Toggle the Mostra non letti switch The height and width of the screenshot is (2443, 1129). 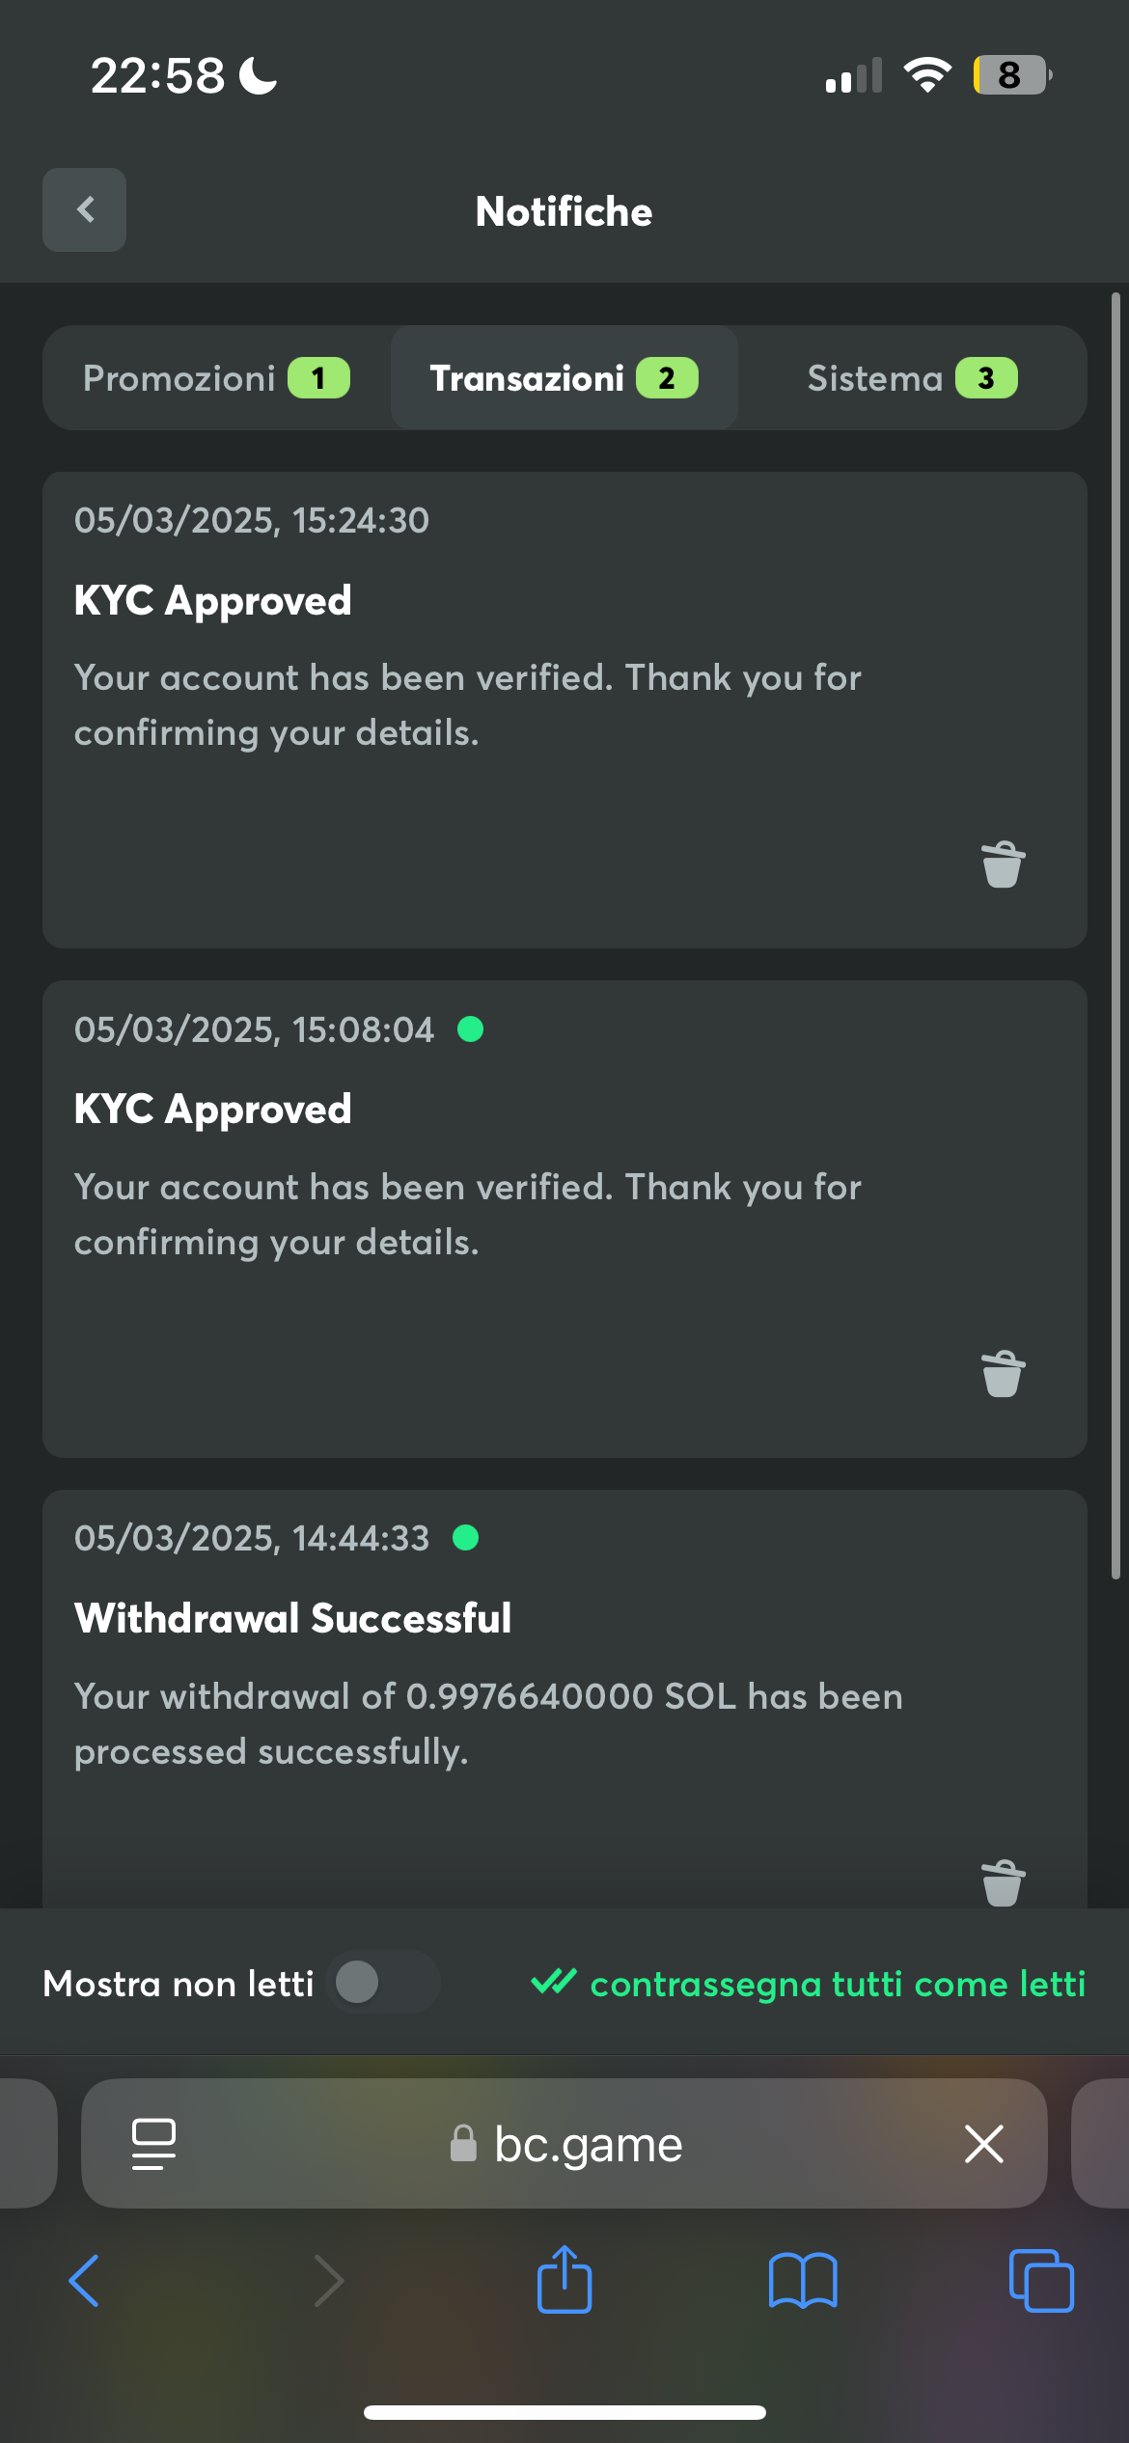[383, 1983]
